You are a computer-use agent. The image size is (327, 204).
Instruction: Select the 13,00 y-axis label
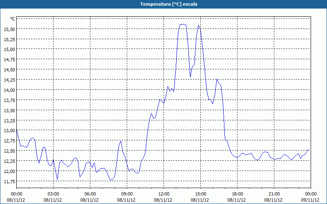[x=9, y=131]
